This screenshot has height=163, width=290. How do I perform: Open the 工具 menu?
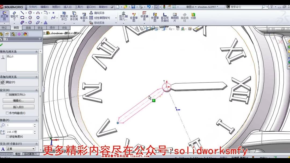(78, 7)
